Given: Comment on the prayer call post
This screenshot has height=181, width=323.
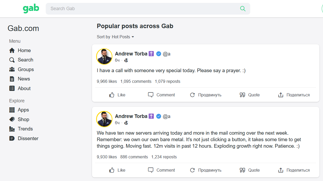Looking at the screenshot, I should [x=161, y=95].
